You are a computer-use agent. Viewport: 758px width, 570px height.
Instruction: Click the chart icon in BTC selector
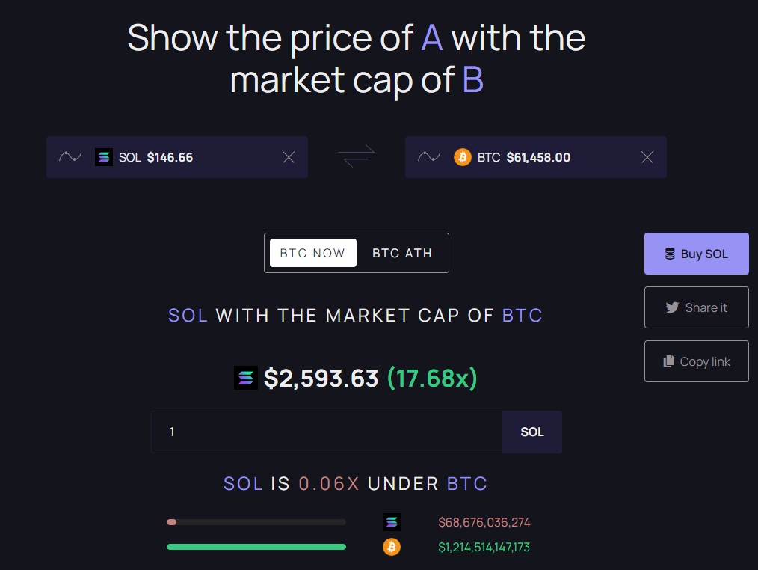point(429,157)
